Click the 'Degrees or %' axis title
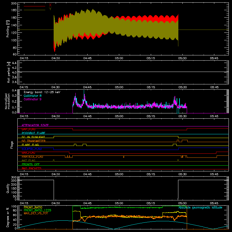This screenshot has height=232, width=232. (x=8, y=217)
